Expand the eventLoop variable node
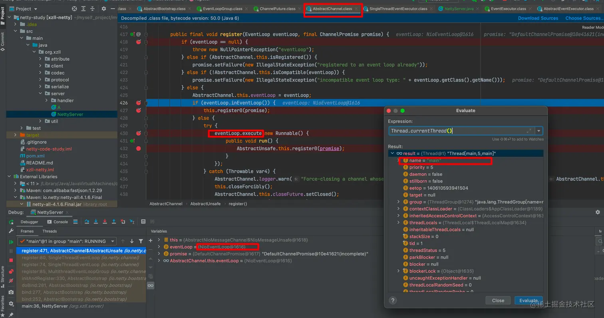 coord(159,247)
